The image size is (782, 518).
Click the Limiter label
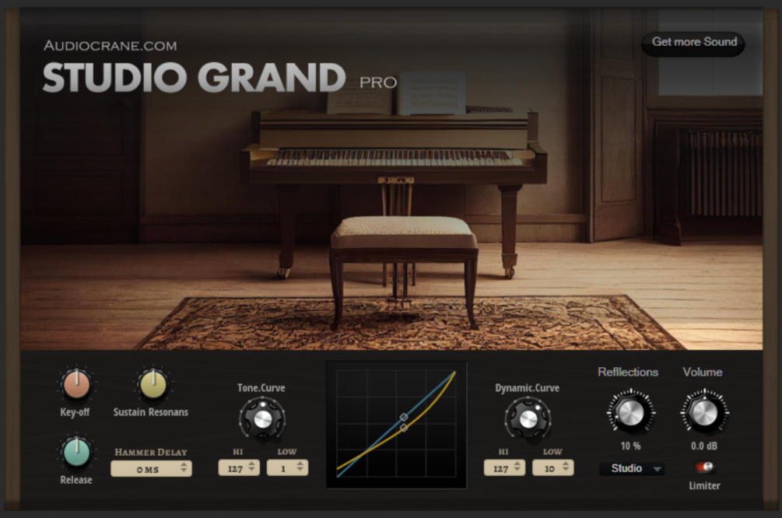[x=704, y=485]
